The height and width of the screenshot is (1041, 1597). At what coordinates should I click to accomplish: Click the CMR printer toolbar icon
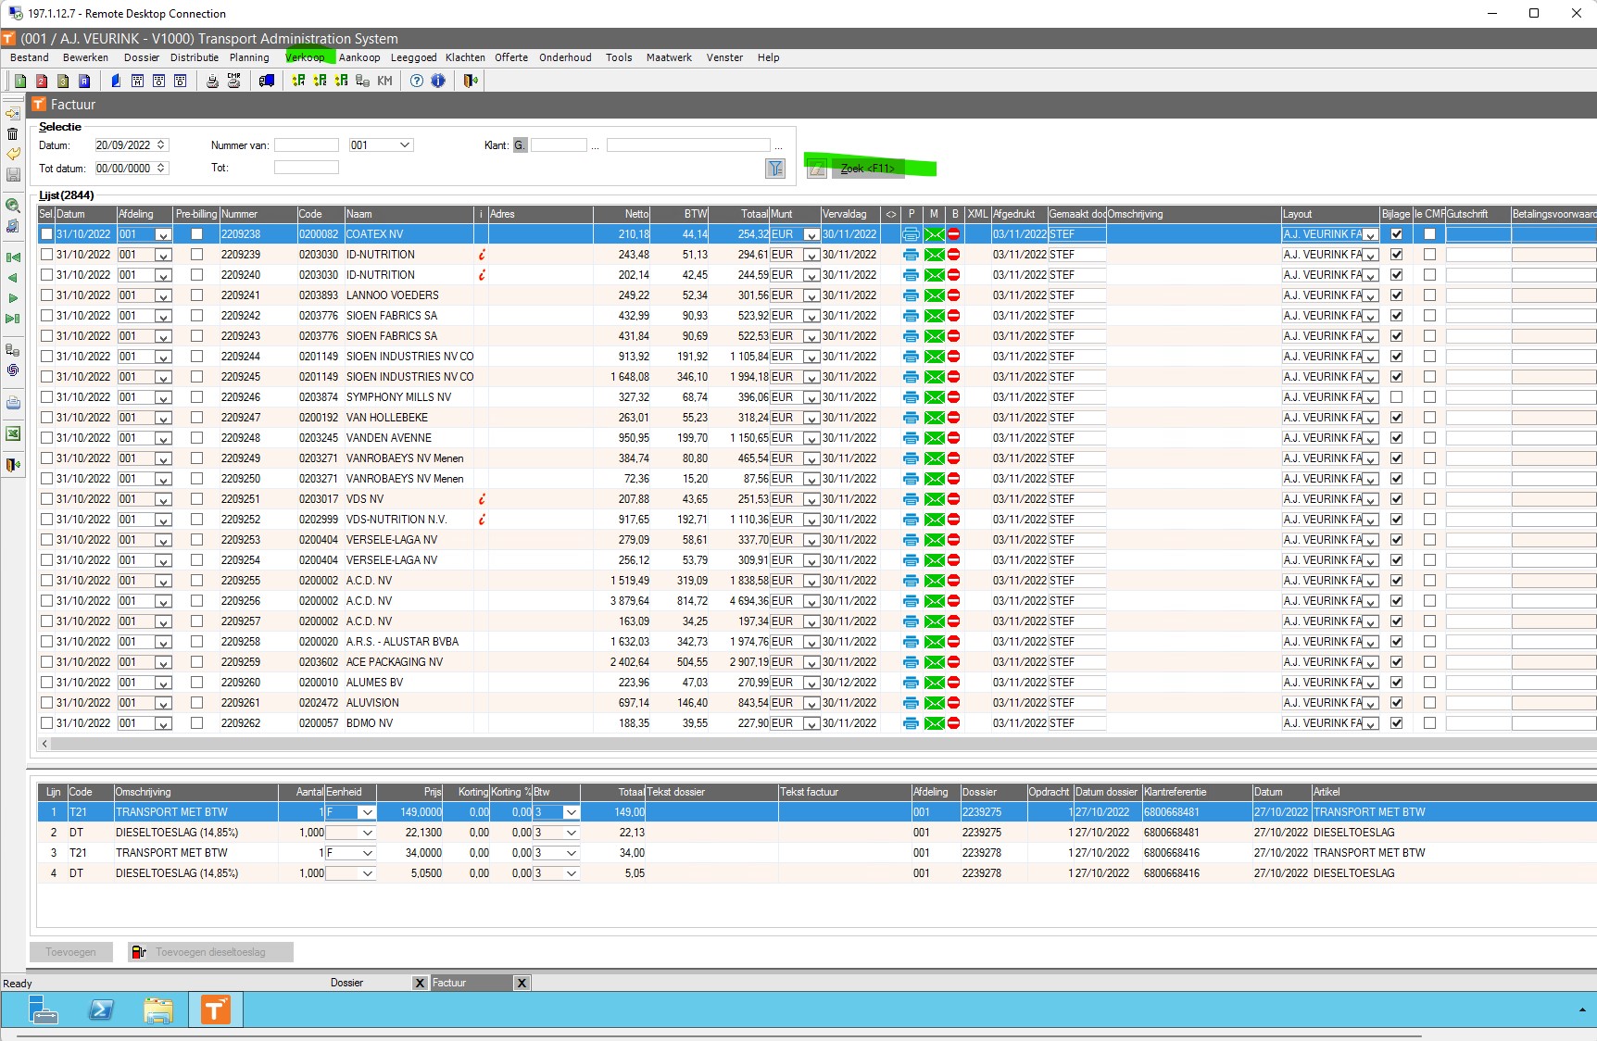(233, 81)
